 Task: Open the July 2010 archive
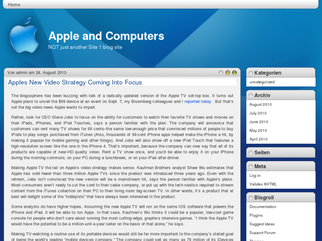258,113
